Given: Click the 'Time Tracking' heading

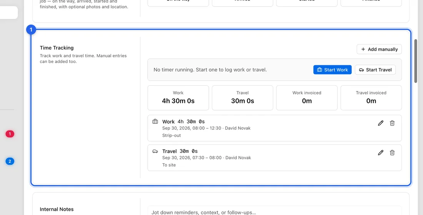Looking at the screenshot, I should (x=57, y=48).
